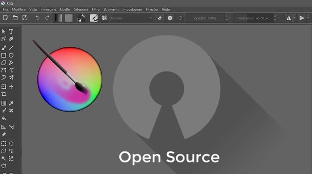312x174 pixels.
Task: Increase the Dimensione value with up arrow
Action: click(x=275, y=16)
